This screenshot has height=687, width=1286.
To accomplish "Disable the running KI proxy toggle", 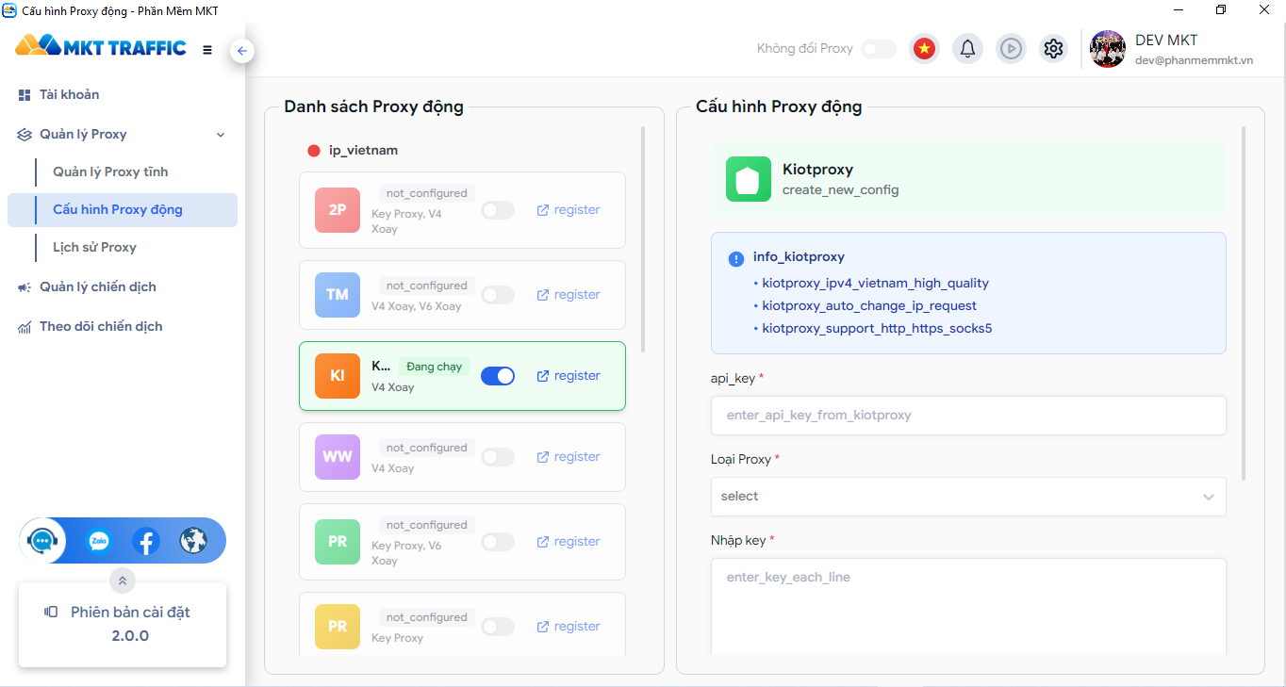I will coord(498,376).
